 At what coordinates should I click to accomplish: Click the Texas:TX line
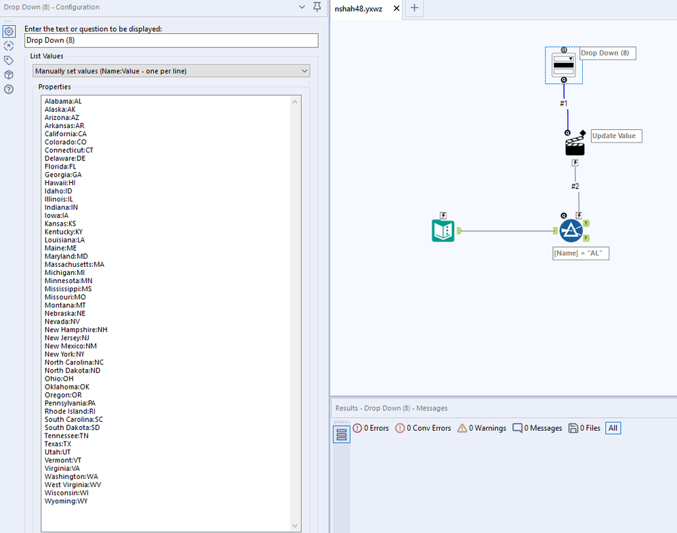tap(58, 444)
